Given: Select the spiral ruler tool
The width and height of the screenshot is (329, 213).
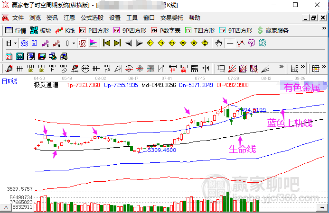Looking at the screenshot, I should point(63,69).
